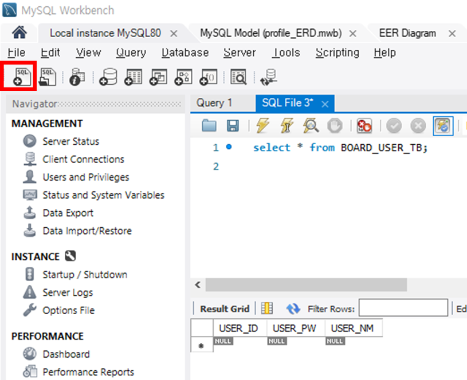Open the Edit menu

coord(50,53)
